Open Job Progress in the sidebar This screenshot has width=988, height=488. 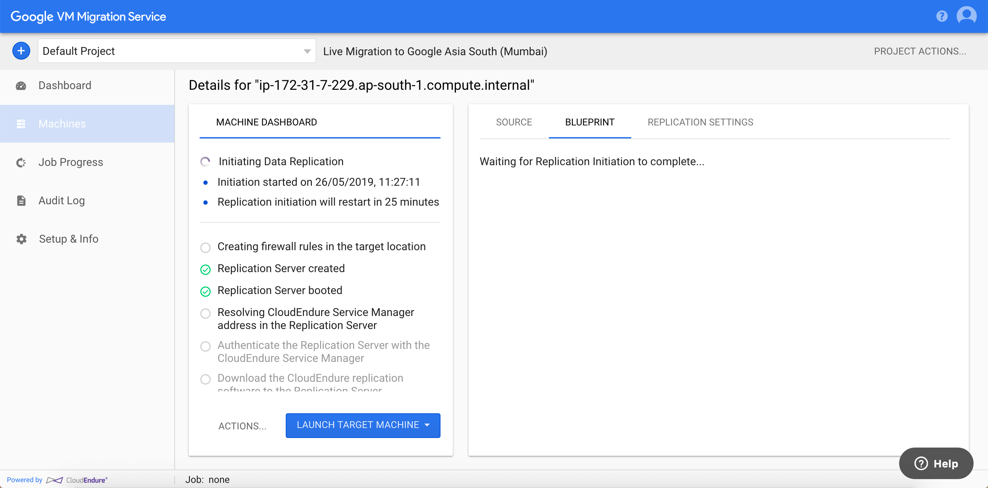click(87, 162)
